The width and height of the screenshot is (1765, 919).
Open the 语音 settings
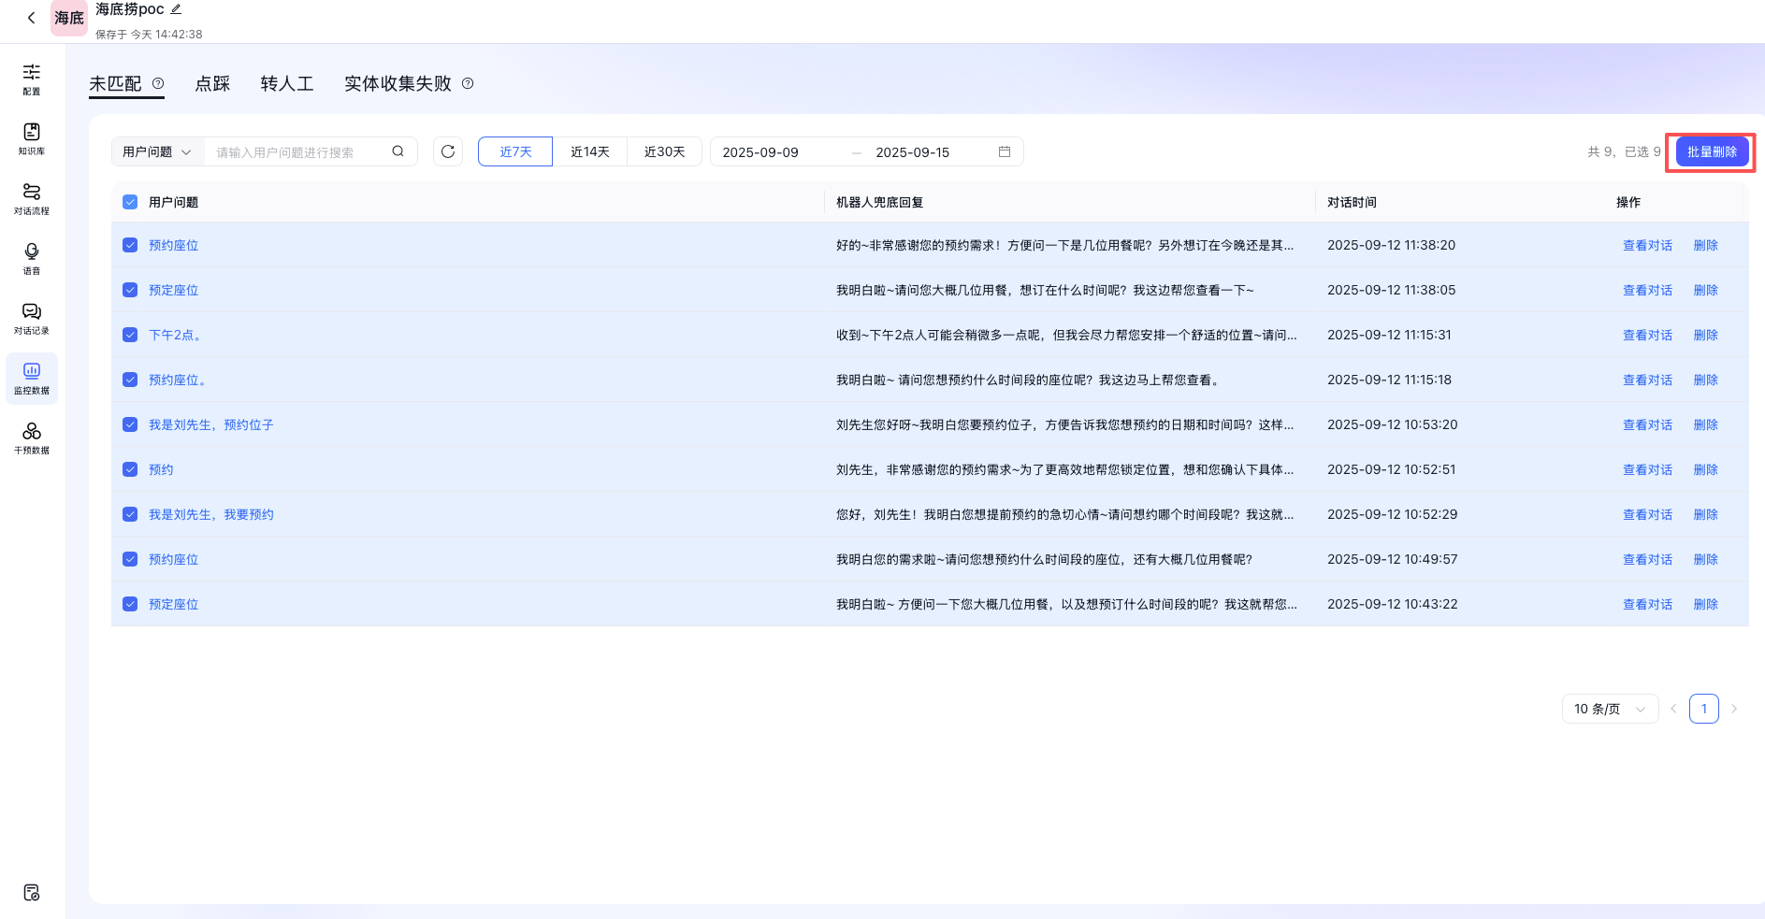point(31,258)
